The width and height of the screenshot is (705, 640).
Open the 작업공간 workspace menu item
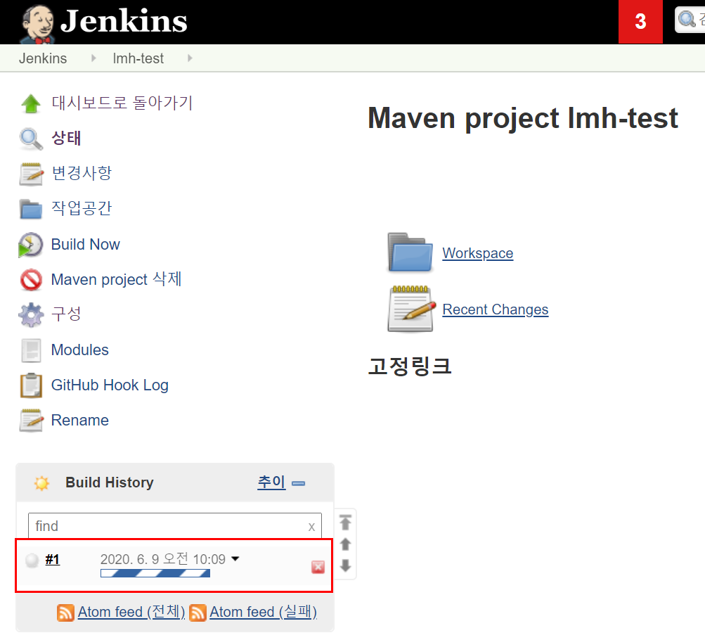(x=82, y=208)
